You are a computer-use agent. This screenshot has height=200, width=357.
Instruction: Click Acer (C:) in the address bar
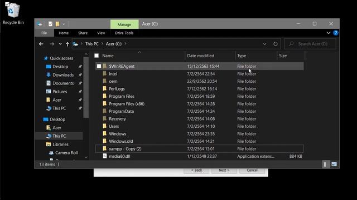point(114,44)
